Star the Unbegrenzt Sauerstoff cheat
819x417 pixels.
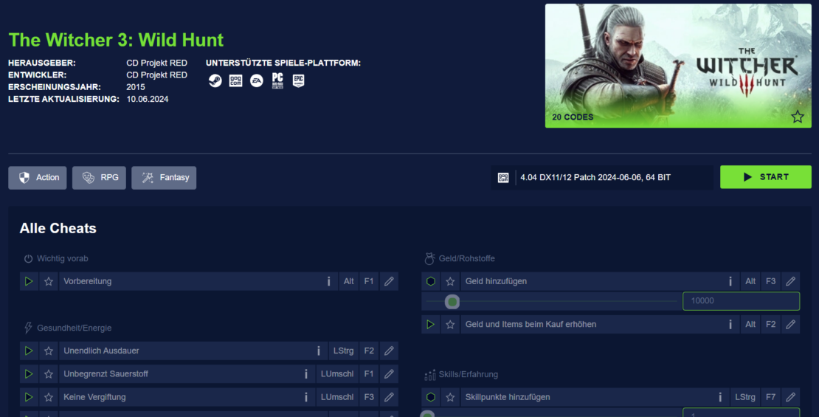(x=49, y=373)
